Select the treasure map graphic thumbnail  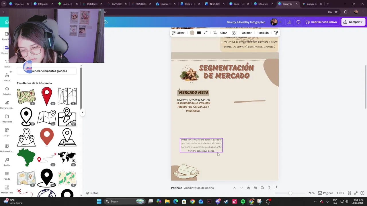(x=26, y=96)
